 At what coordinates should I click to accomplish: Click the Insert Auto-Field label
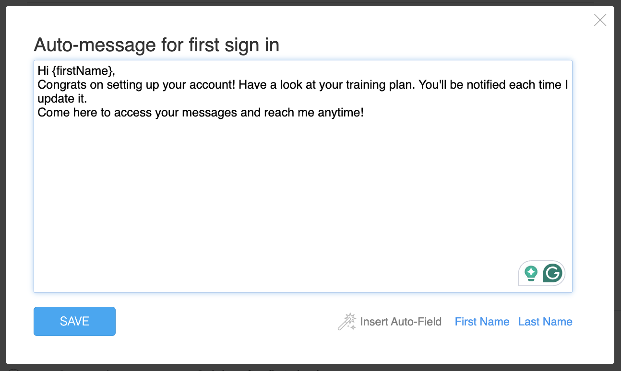(x=401, y=322)
